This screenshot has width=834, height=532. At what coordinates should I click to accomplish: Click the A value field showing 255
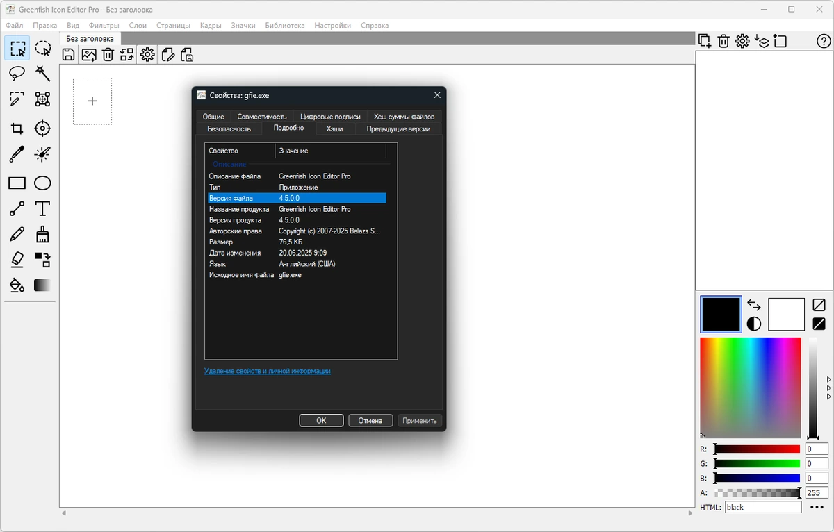point(817,493)
